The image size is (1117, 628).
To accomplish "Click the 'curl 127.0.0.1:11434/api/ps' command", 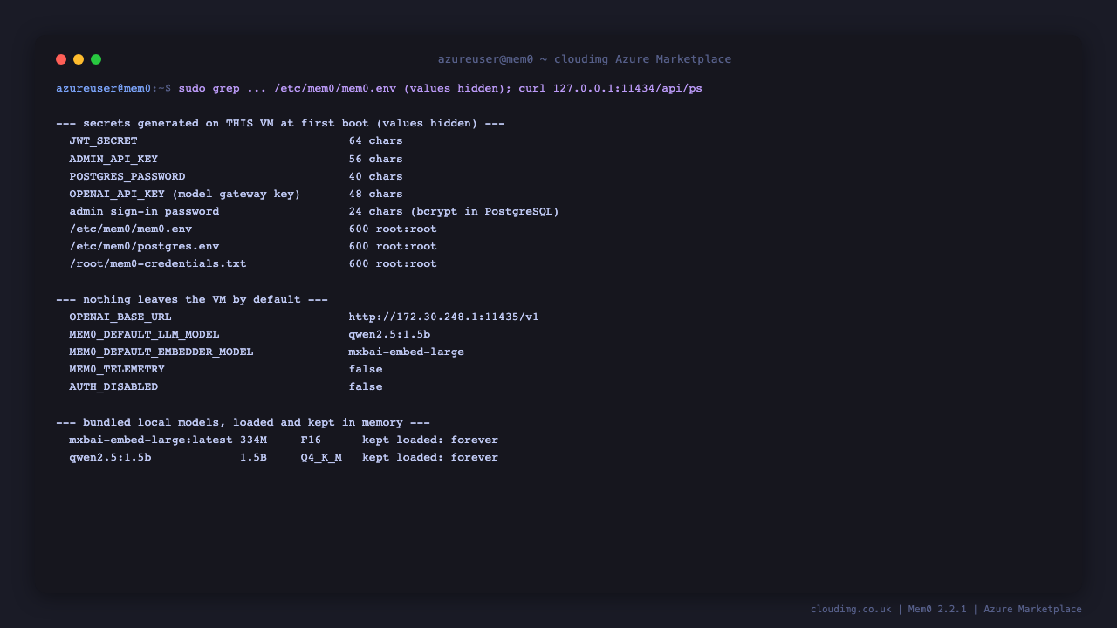I will pyautogui.click(x=610, y=88).
